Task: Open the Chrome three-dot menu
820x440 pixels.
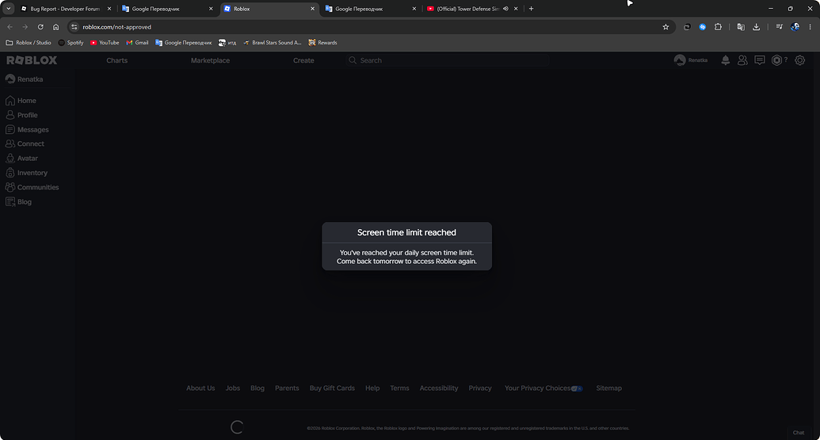Action: pos(810,27)
